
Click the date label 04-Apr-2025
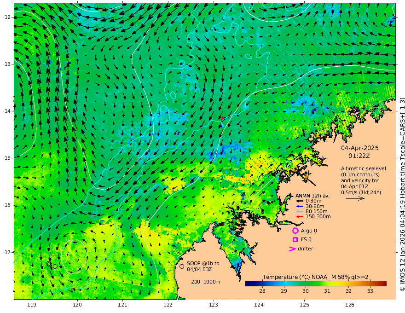tap(360, 148)
